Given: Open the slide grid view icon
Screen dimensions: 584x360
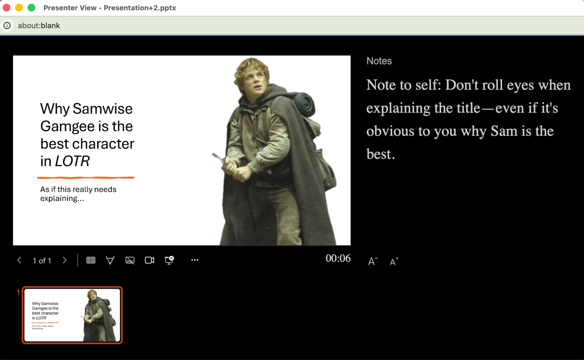Looking at the screenshot, I should 91,260.
